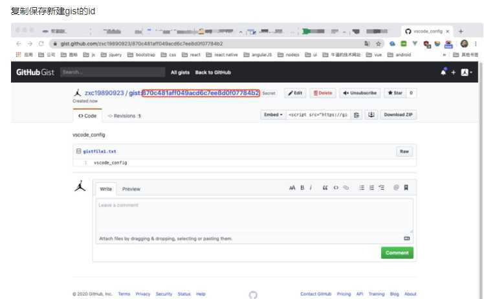Viewport: 484px width, 299px height.
Task: Click the browser address bar URL
Action: click(x=142, y=44)
